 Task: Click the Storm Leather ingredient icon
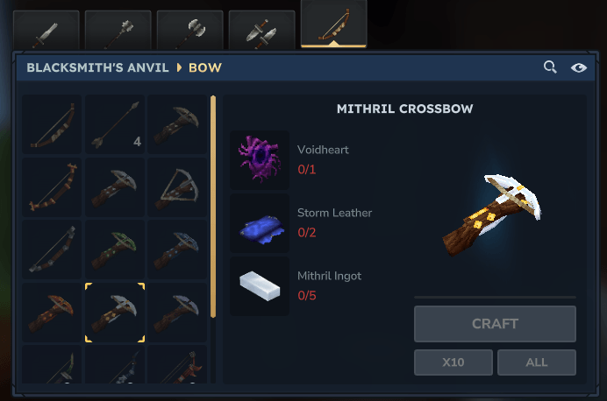coord(260,223)
